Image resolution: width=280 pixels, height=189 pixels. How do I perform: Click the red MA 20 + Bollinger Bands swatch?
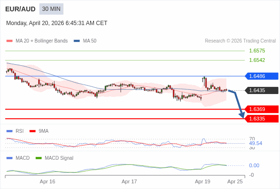tap(9, 41)
